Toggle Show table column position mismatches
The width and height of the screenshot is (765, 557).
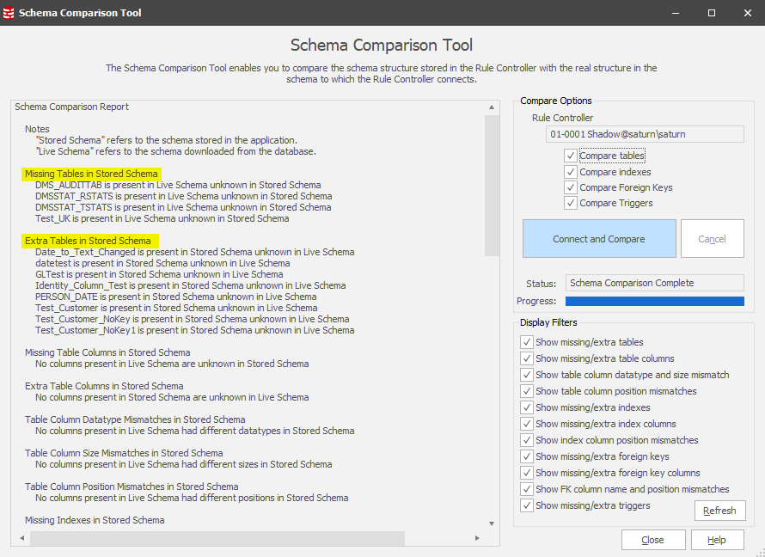(527, 391)
